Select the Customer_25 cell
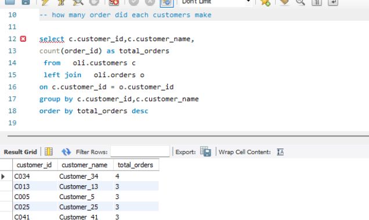Screen dimensions: 369x220 click(x=85, y=207)
